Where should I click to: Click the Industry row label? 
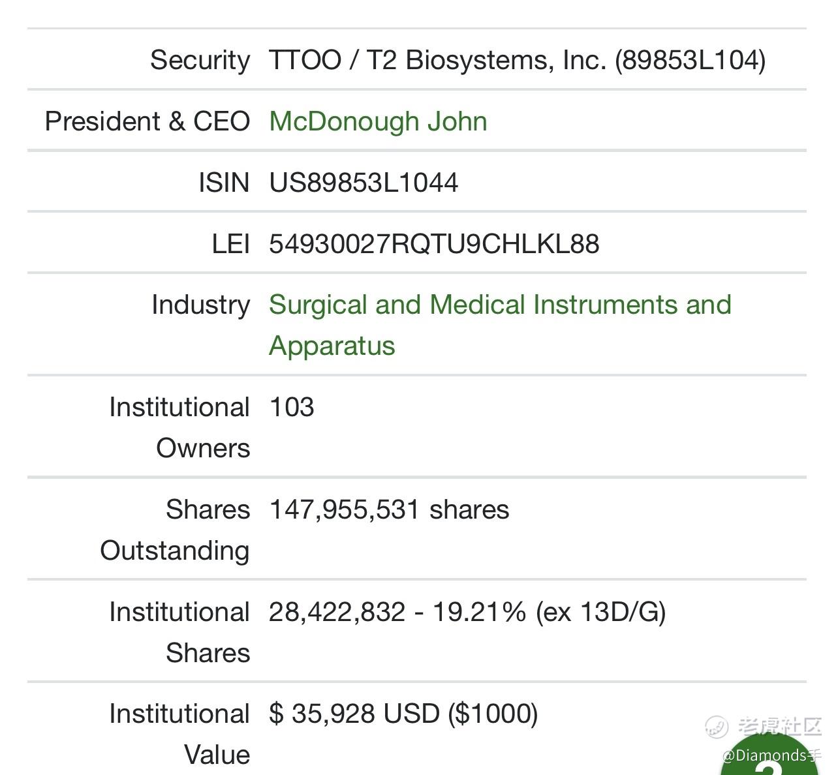(x=201, y=305)
